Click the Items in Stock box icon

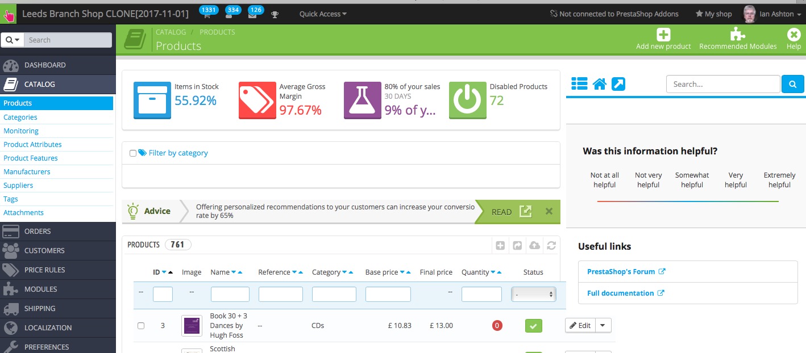(x=152, y=100)
